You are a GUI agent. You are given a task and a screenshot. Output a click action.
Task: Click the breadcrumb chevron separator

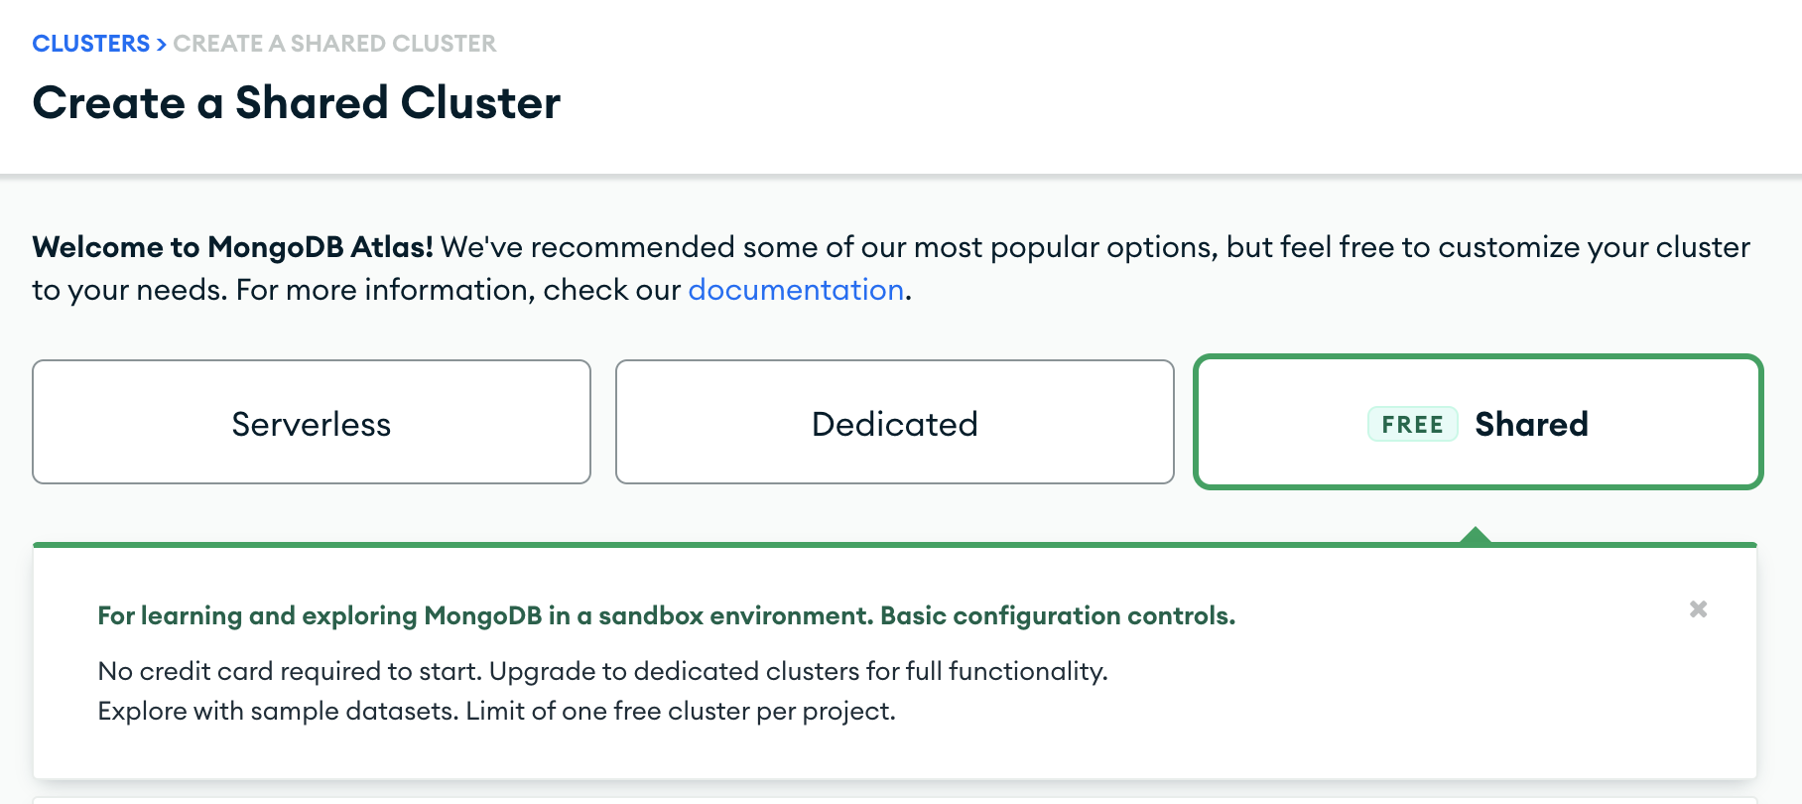(x=161, y=45)
